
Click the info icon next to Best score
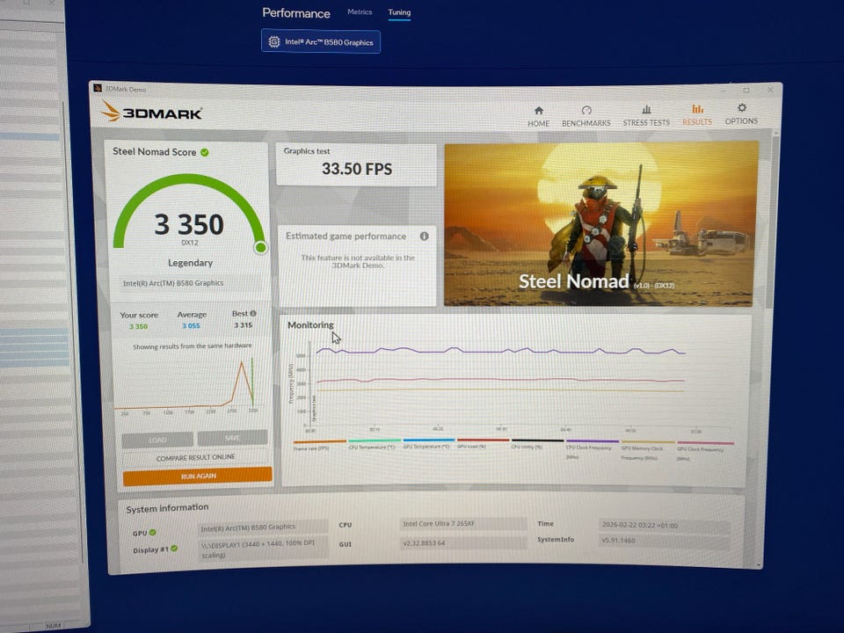pyautogui.click(x=253, y=313)
